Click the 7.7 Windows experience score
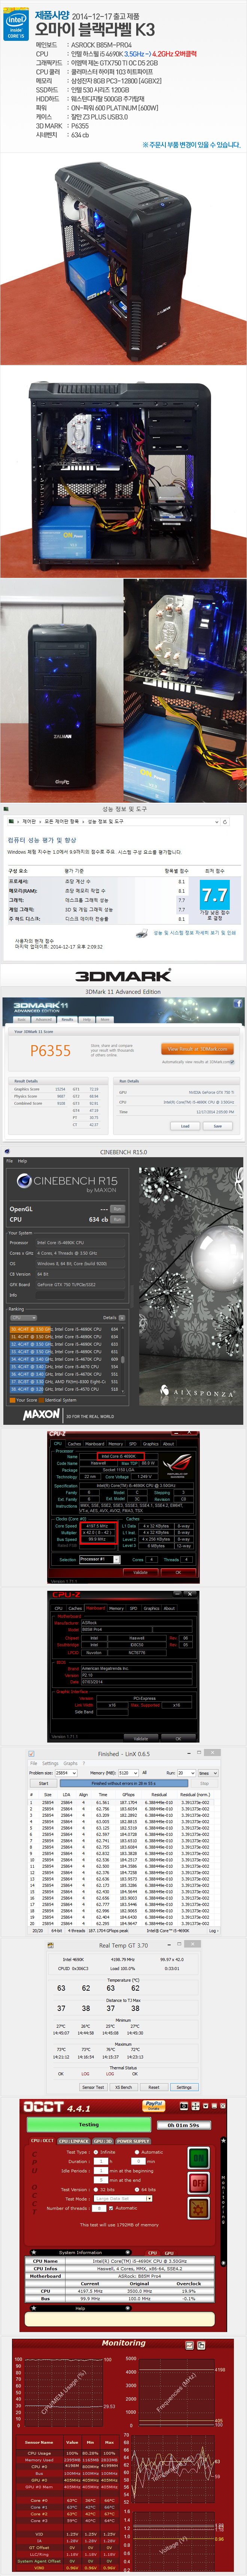Image resolution: width=247 pixels, height=2576 pixels. [214, 895]
